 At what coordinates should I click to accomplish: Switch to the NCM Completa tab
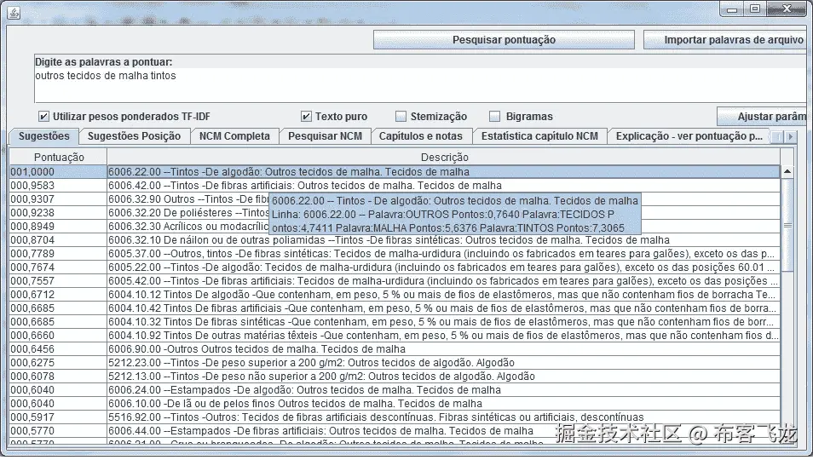pos(234,136)
